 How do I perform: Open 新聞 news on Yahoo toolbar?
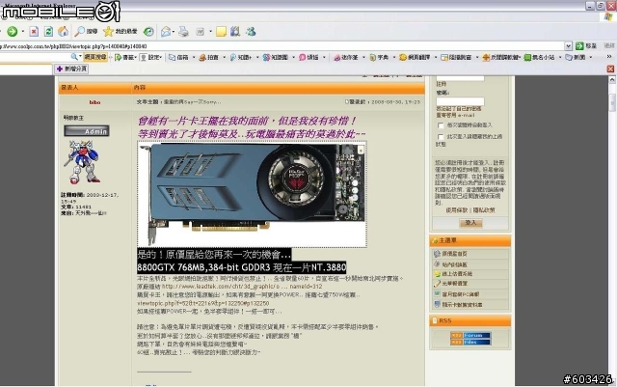pyautogui.click(x=576, y=58)
